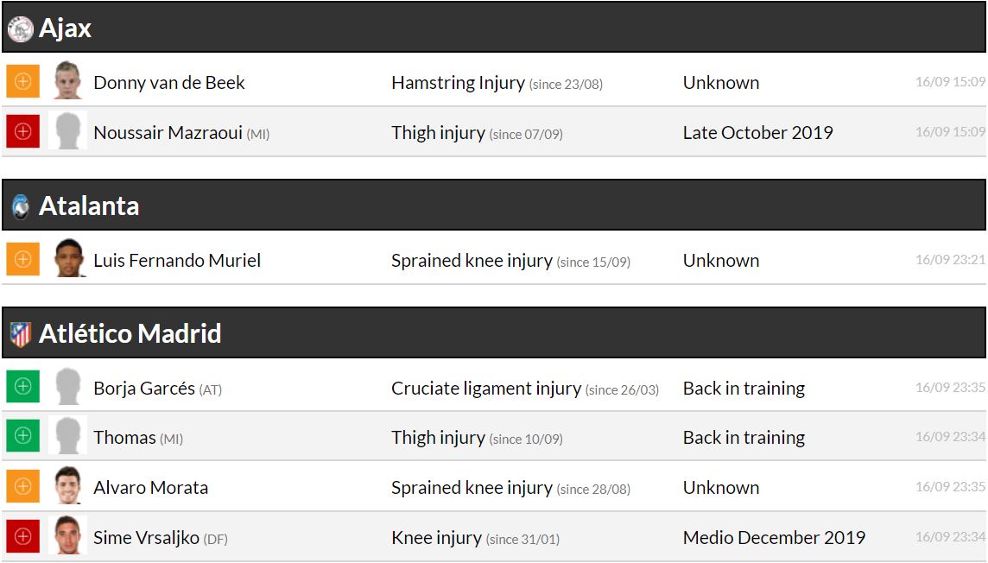Click red status icon beside Noussair Mazraoui
The image size is (988, 563).
click(x=23, y=132)
